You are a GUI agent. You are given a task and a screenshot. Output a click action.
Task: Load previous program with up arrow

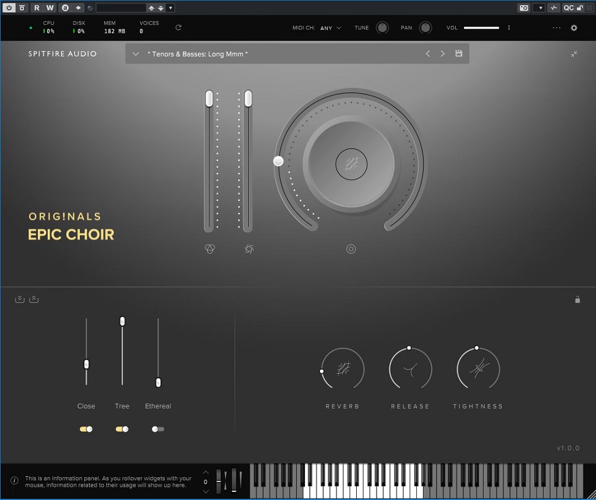coord(151,8)
